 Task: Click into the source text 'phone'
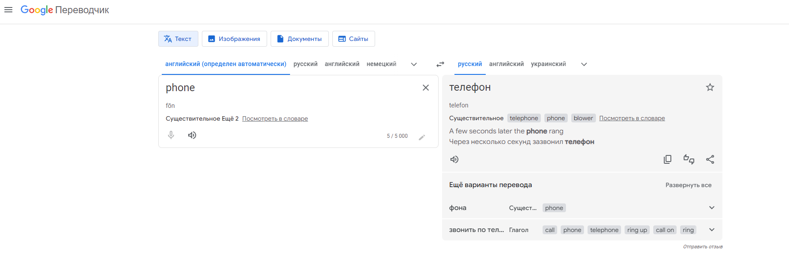click(x=180, y=88)
